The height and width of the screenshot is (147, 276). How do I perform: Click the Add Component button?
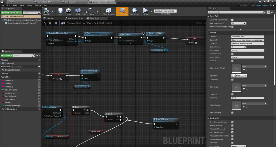tap(11, 13)
